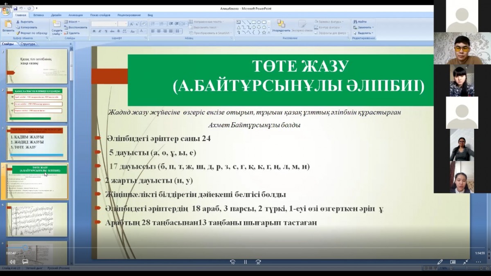Image resolution: width=491 pixels, height=276 pixels.
Task: Click Восстановить reset slide button
Action: 76,27
